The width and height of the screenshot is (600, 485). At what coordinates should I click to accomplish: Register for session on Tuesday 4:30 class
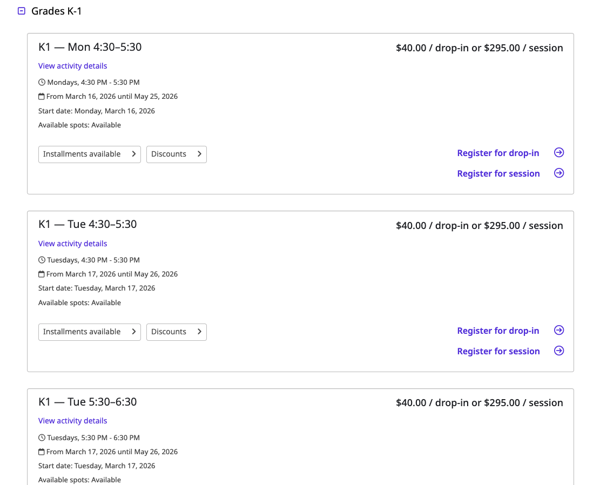(x=498, y=351)
